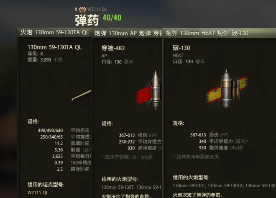This screenshot has width=276, height=198.
Task: Click the red stripe behind AP shell
Action: point(143,95)
